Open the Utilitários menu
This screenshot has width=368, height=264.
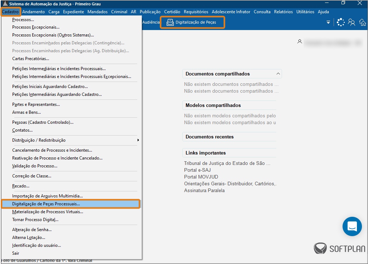305,12
